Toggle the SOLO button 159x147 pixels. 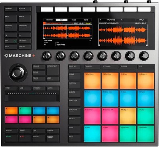click(x=75, y=130)
